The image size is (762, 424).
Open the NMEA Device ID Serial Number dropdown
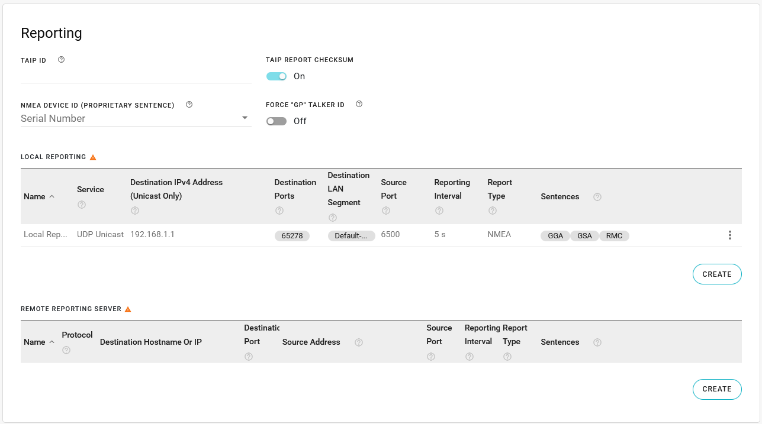(135, 118)
